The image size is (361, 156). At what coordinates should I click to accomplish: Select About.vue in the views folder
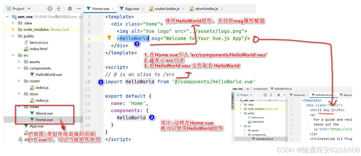pos(44,113)
